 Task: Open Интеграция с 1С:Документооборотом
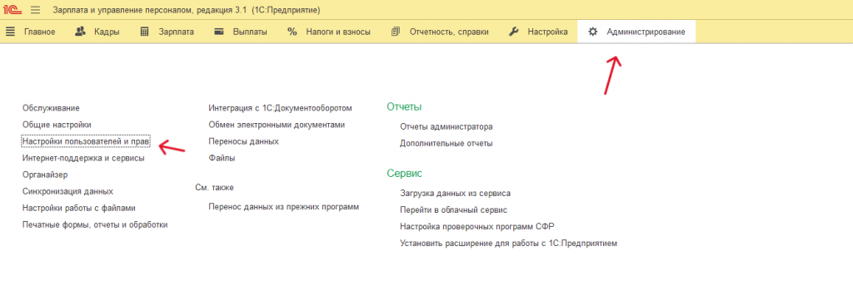(x=280, y=108)
